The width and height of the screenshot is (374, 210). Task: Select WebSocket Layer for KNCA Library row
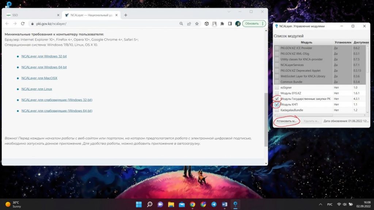tap(320, 76)
